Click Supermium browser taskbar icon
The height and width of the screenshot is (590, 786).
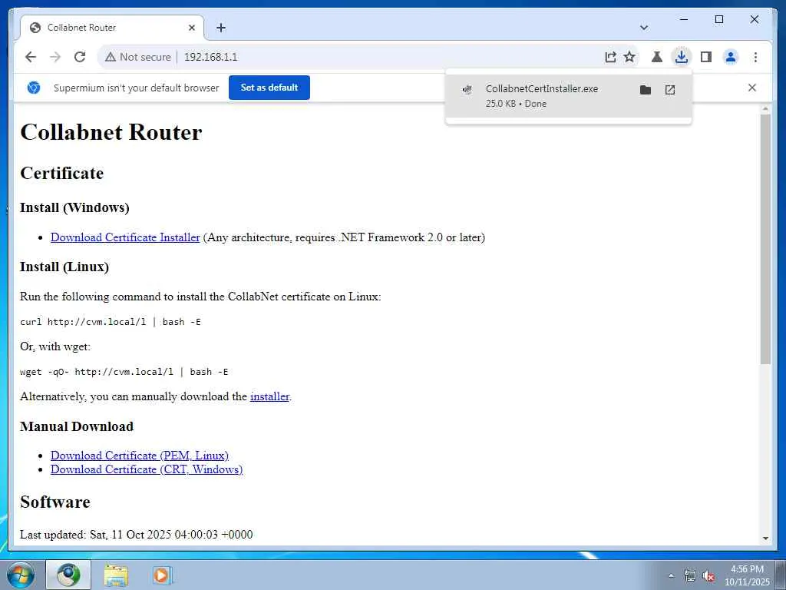pyautogui.click(x=68, y=575)
